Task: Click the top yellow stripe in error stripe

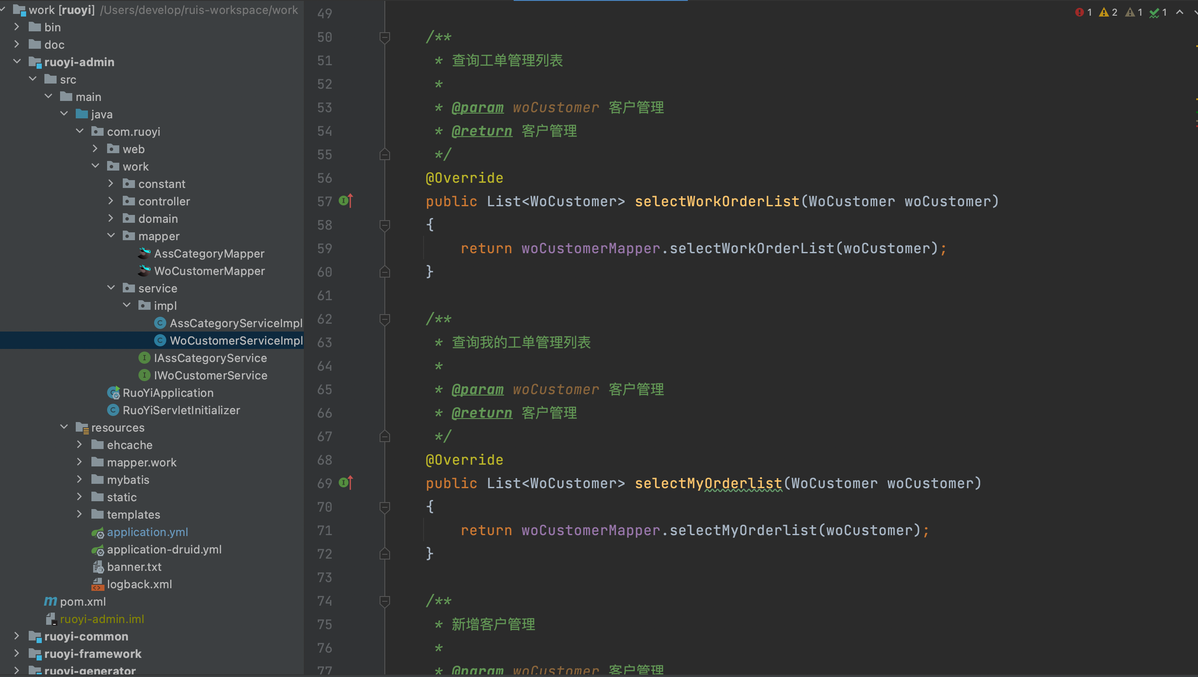Action: click(x=1196, y=46)
